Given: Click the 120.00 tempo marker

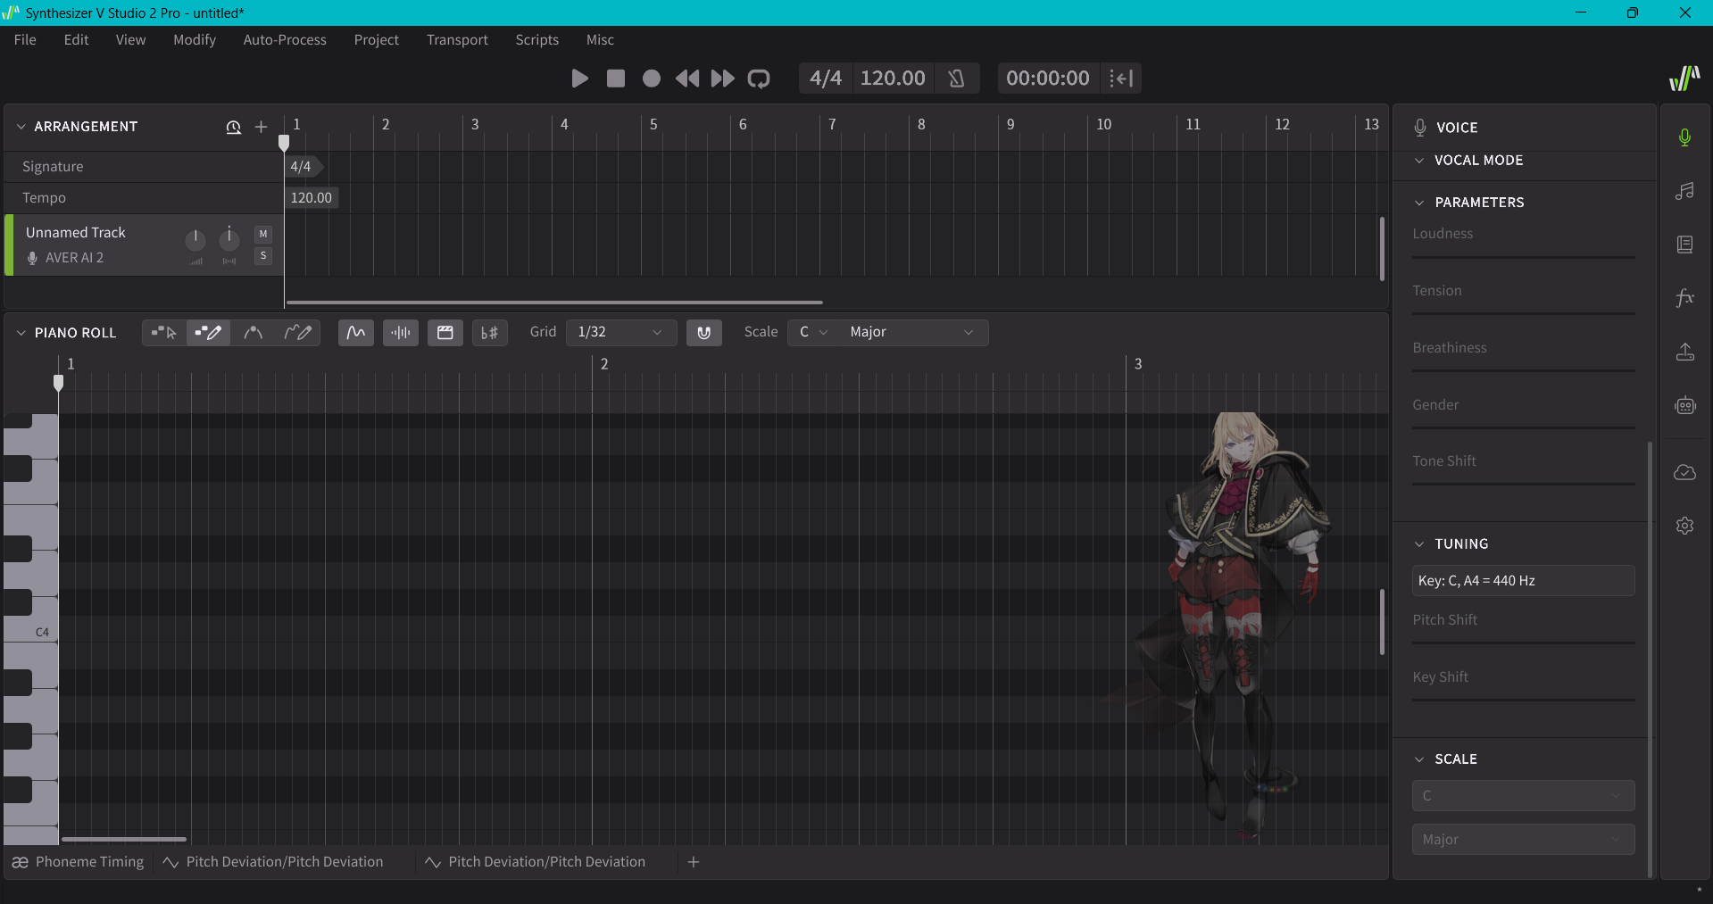Looking at the screenshot, I should click(311, 198).
